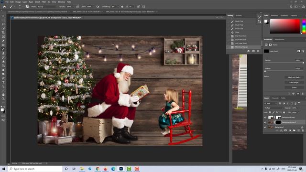Select the Crop tool
306x172 pixels.
pos(3,32)
